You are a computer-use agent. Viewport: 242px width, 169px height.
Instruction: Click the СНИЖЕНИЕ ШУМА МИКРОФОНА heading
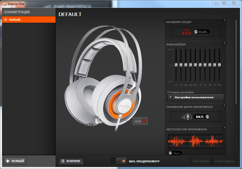pos(189,107)
